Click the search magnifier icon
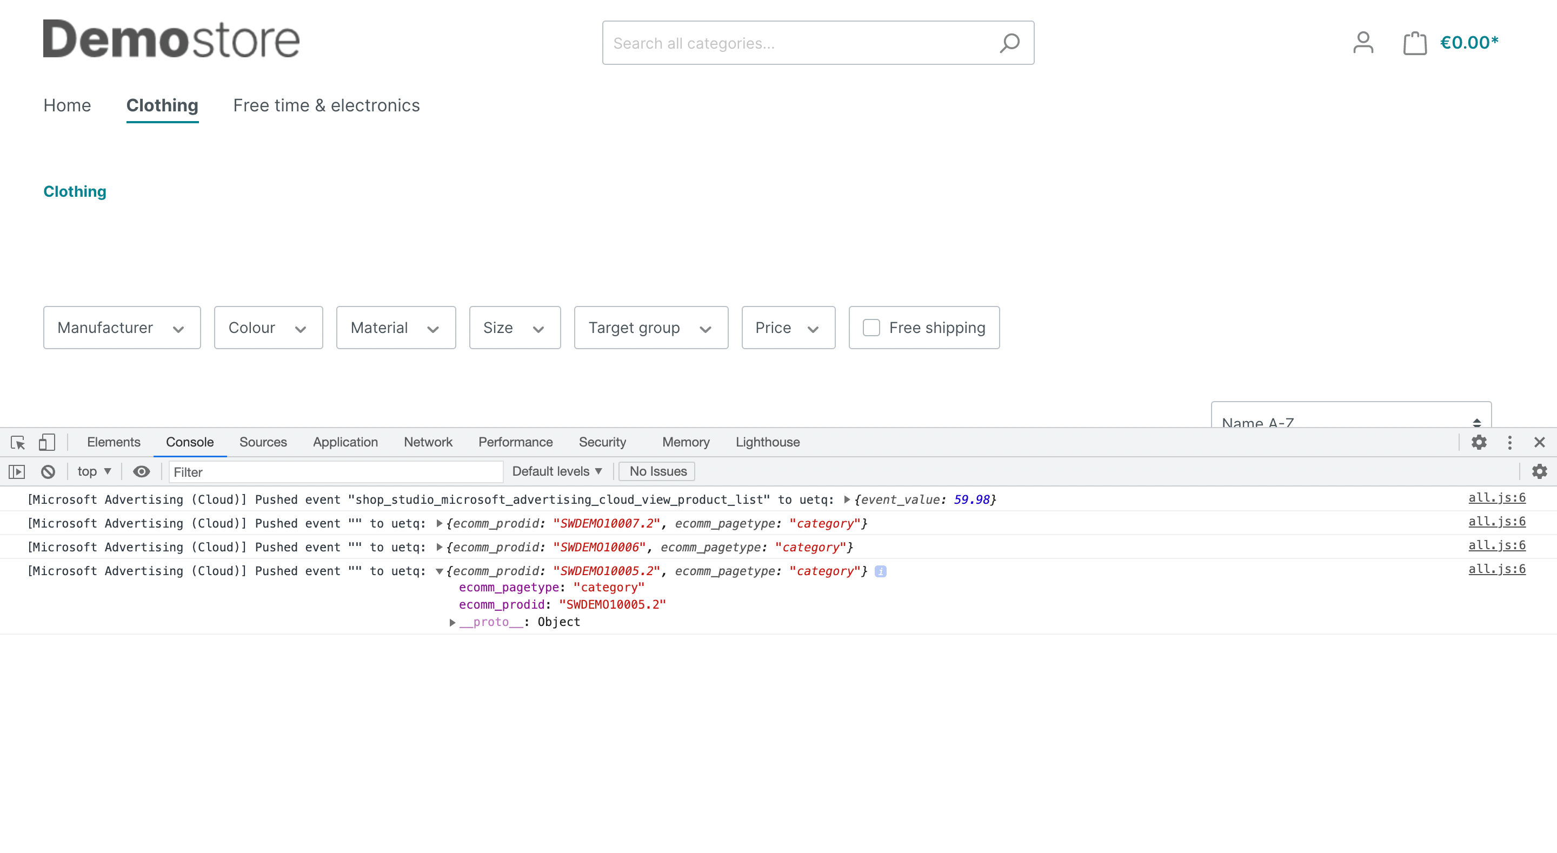The image size is (1557, 853). pos(1009,43)
